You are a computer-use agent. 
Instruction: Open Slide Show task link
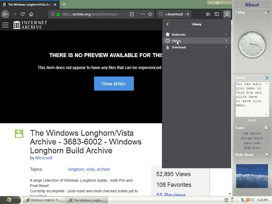[252, 148]
